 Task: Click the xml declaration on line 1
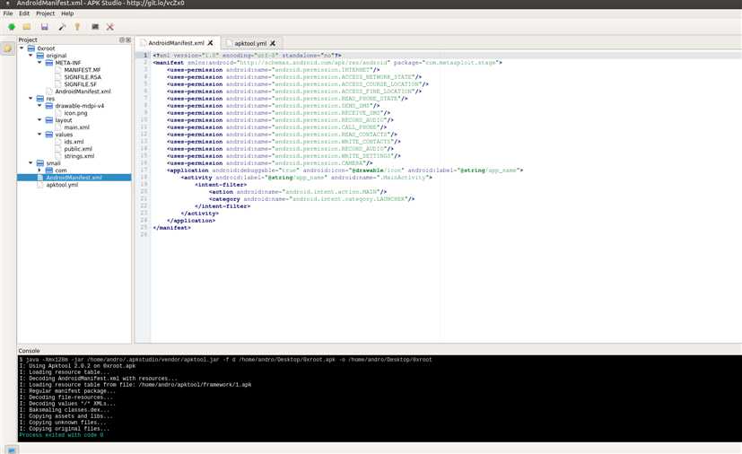click(x=247, y=56)
